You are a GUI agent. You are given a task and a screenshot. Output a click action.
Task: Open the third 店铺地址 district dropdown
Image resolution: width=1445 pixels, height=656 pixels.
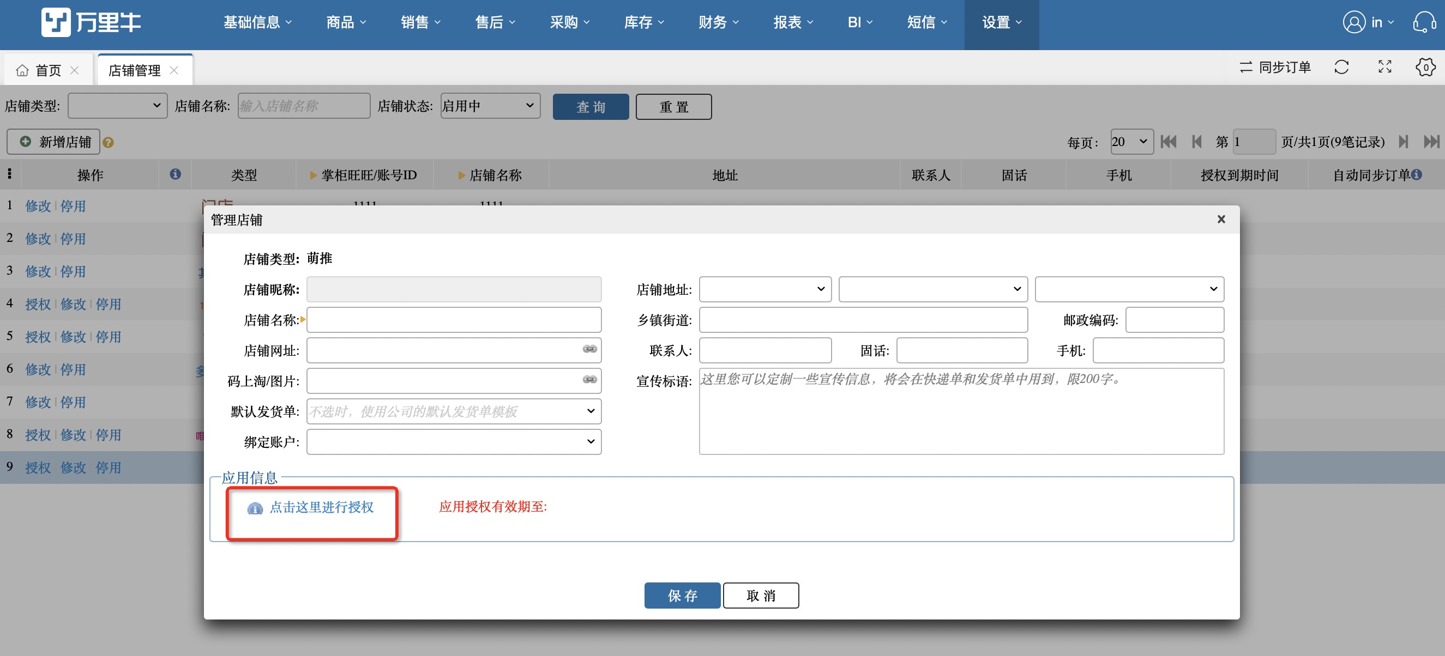tap(1129, 289)
